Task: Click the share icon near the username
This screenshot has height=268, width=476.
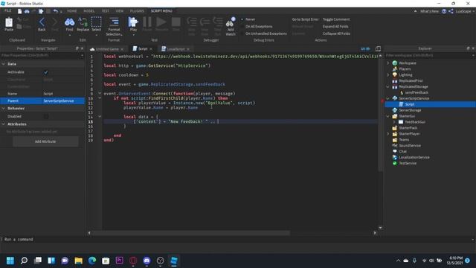Action: [451, 11]
